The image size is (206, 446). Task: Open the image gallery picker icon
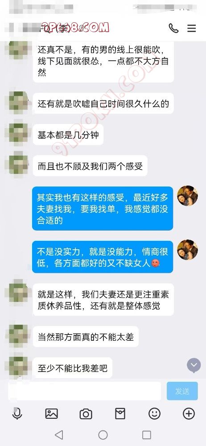(x=52, y=413)
